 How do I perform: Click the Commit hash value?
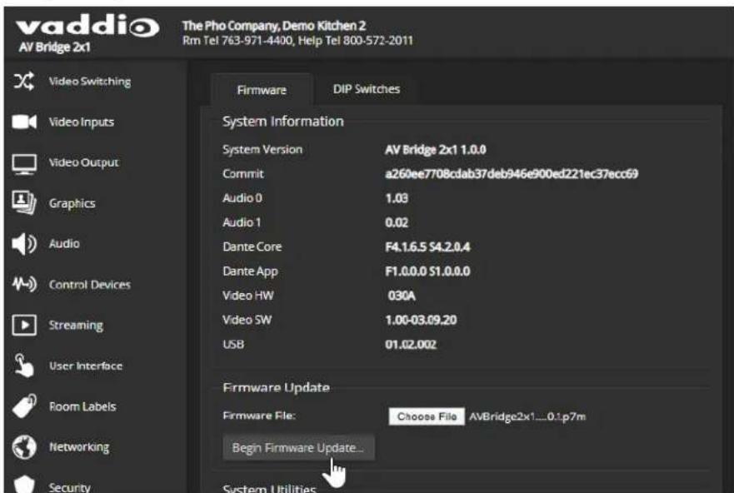pos(512,174)
